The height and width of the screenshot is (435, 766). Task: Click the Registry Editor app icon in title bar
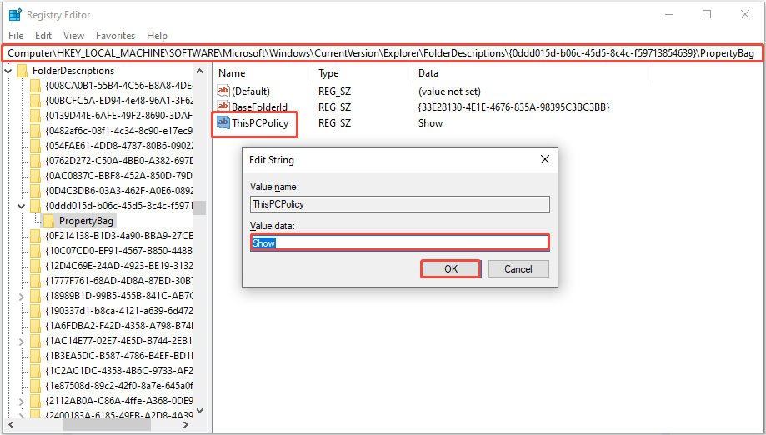[15, 15]
